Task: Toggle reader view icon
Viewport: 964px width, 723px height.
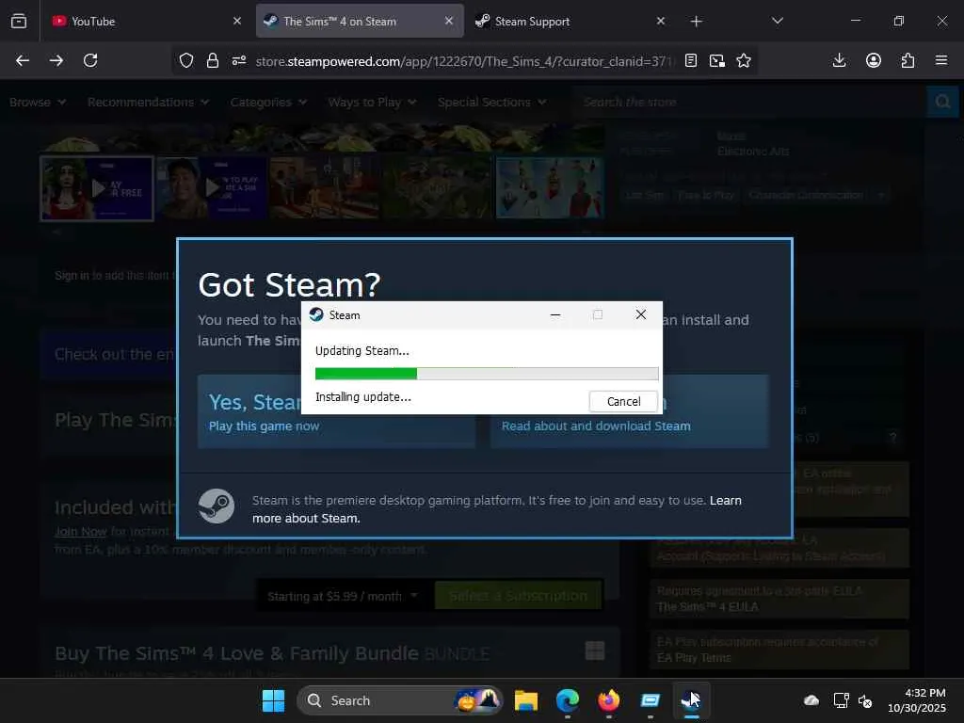Action: pyautogui.click(x=691, y=60)
